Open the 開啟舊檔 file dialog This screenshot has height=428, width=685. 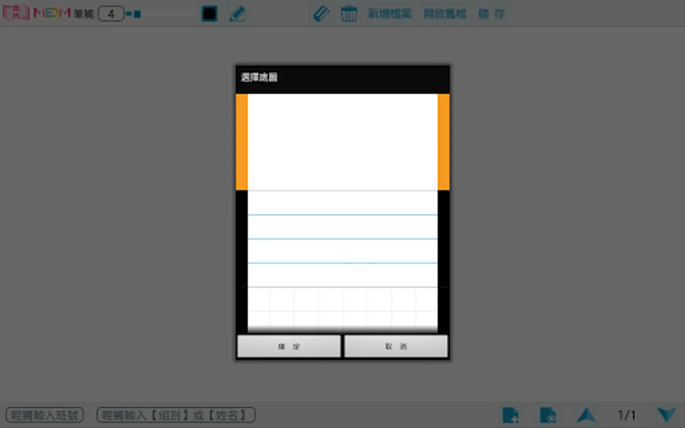click(444, 14)
